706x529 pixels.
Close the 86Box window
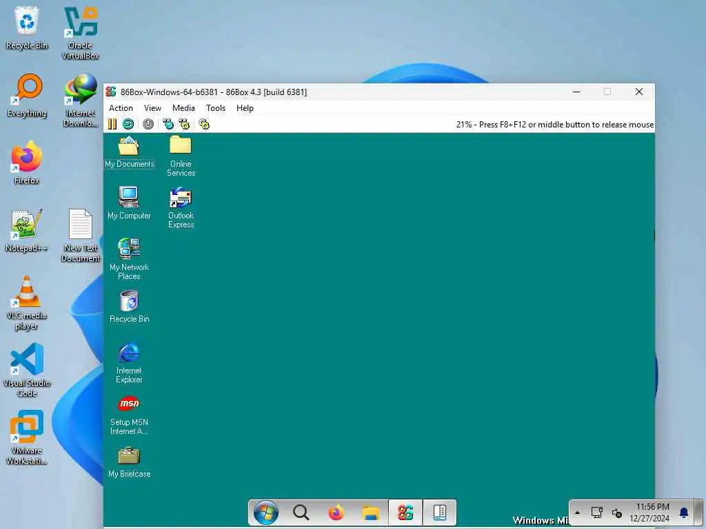[639, 92]
